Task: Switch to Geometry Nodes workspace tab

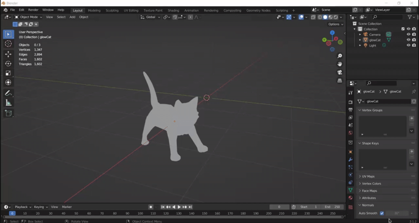Action: tap(259, 10)
